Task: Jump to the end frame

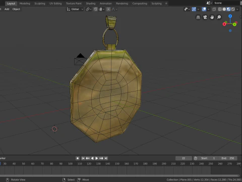Action: click(106, 158)
